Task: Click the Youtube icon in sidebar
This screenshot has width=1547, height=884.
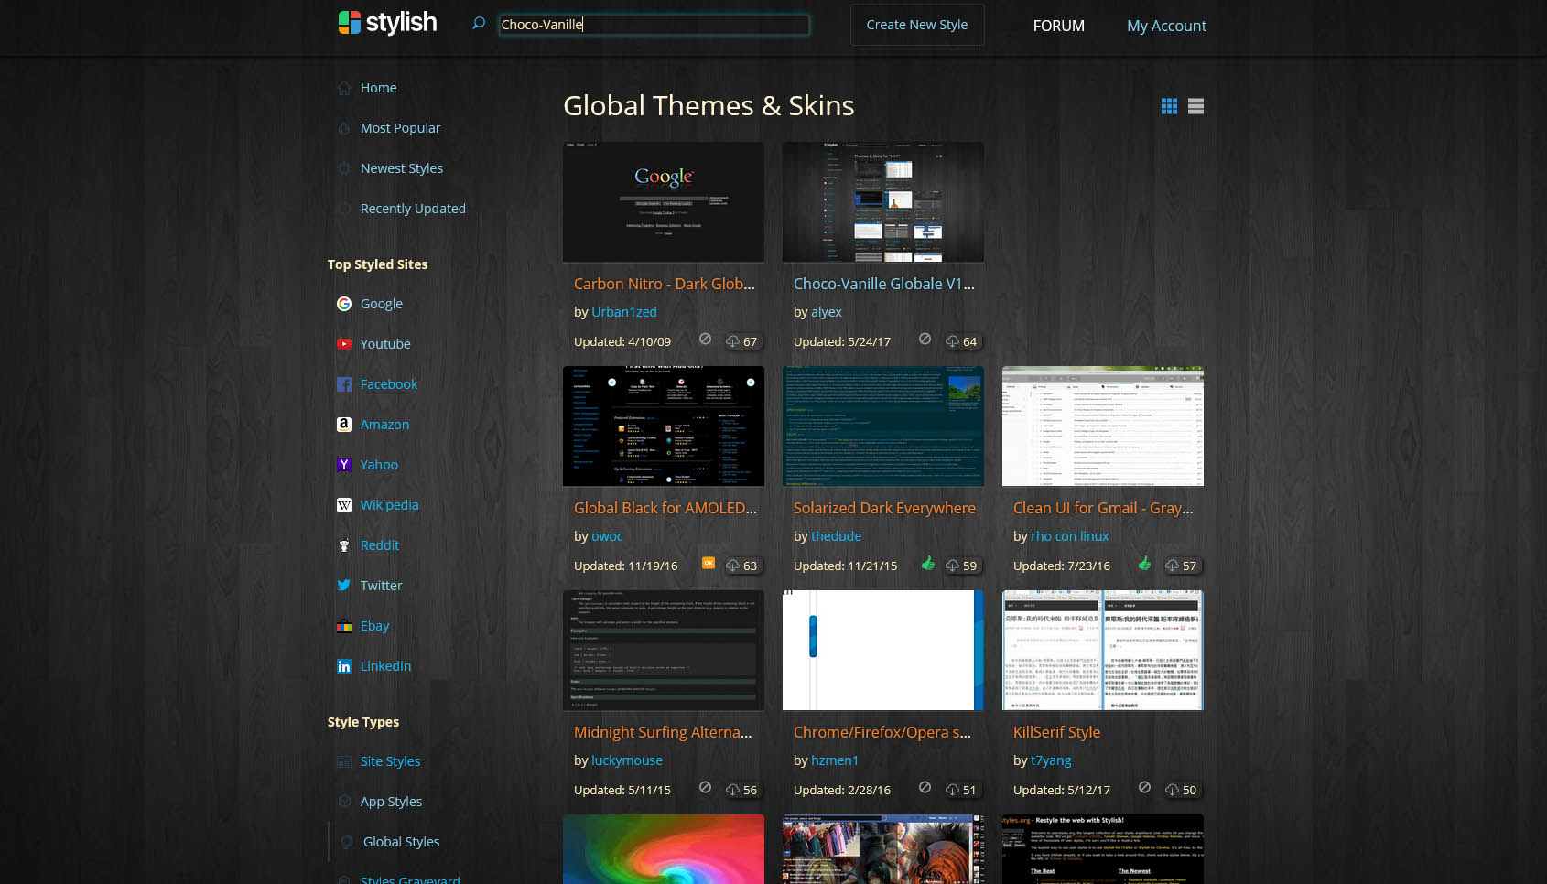Action: 344,344
